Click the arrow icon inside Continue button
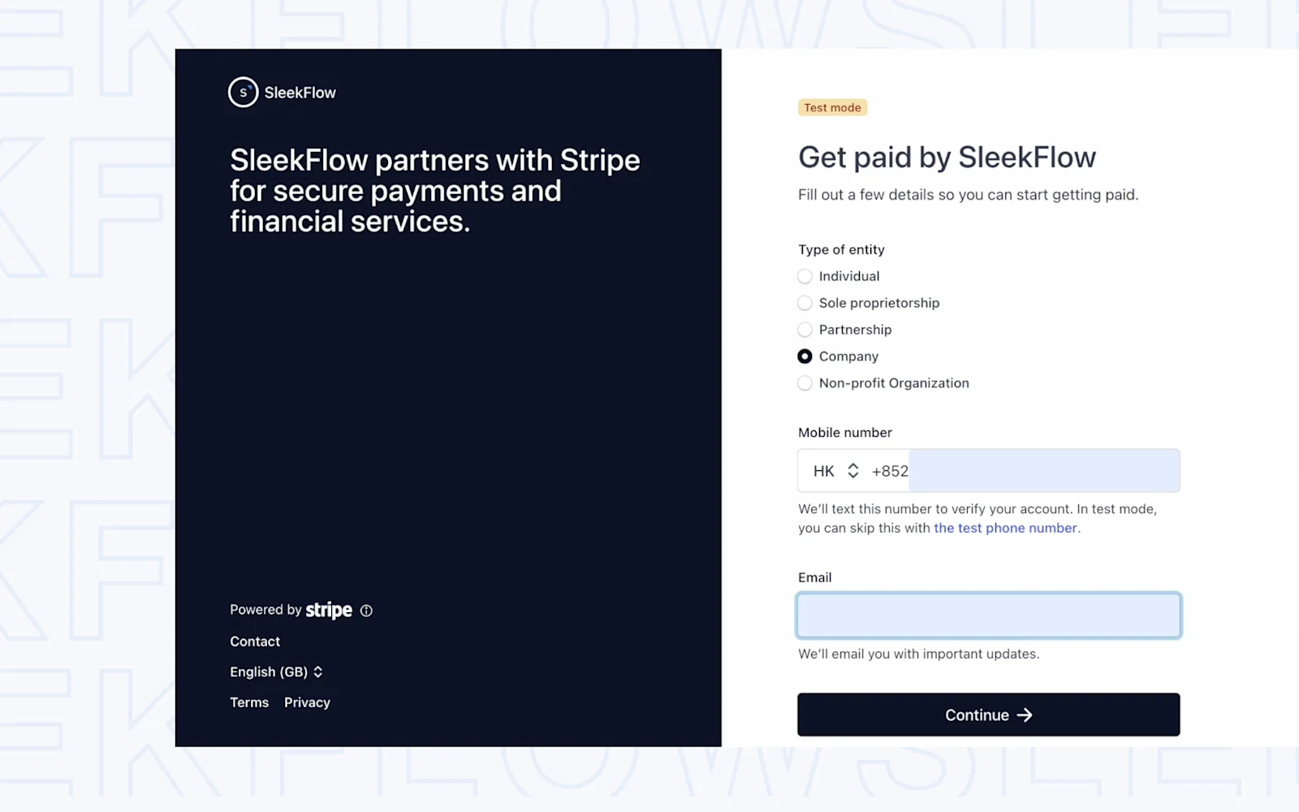Viewport: 1299px width, 812px height. [1025, 715]
